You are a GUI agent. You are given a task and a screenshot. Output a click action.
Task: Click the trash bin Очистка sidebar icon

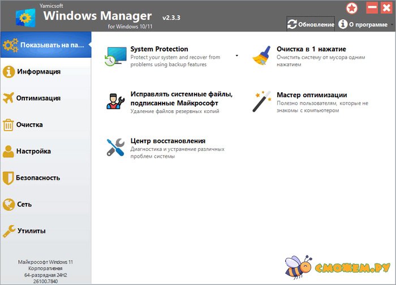8,124
